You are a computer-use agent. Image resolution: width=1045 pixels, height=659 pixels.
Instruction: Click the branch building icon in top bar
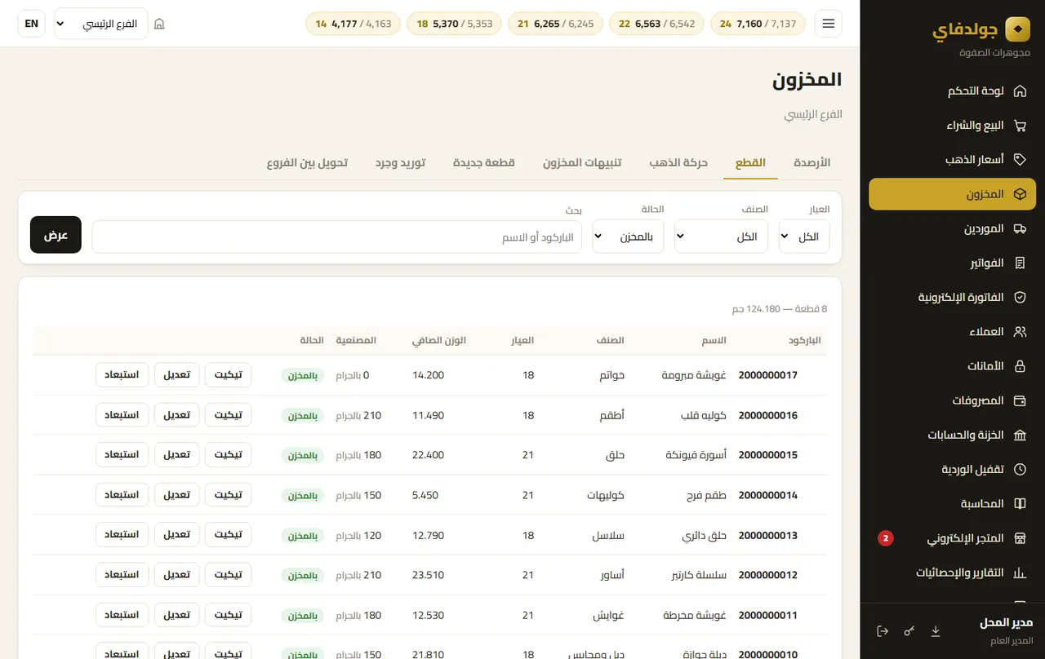coord(159,24)
